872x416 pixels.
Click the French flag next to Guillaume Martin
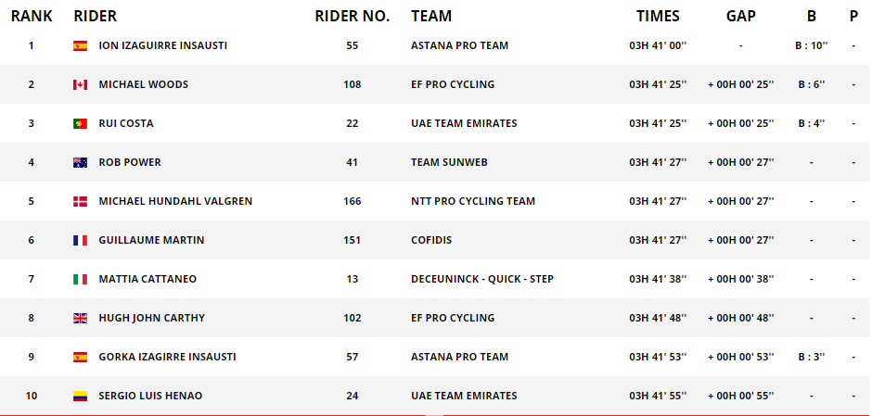[x=80, y=240]
